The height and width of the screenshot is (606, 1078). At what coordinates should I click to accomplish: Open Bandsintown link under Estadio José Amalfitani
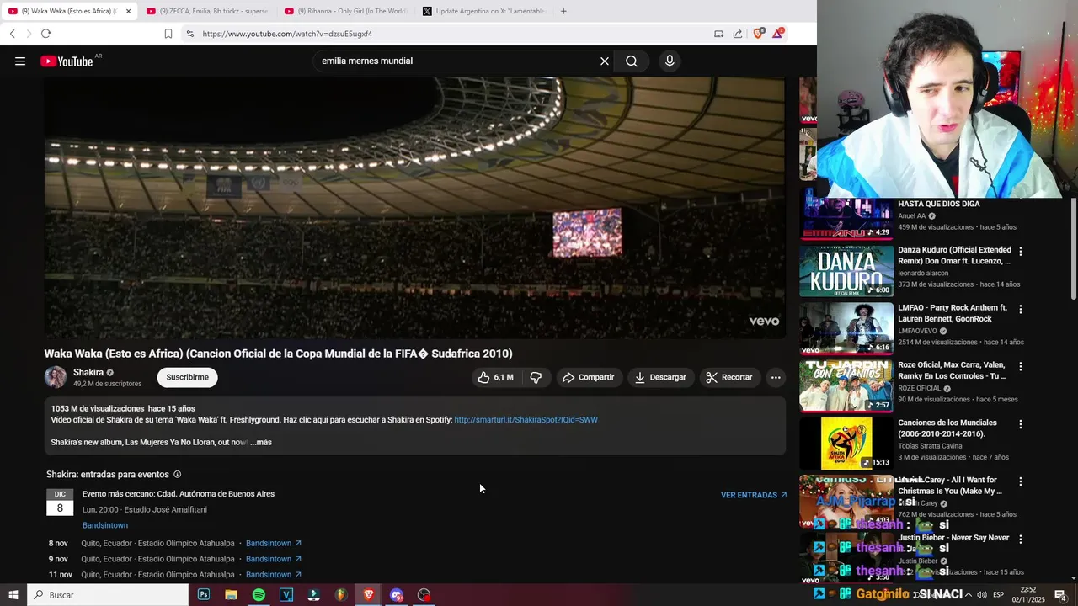[x=105, y=525]
